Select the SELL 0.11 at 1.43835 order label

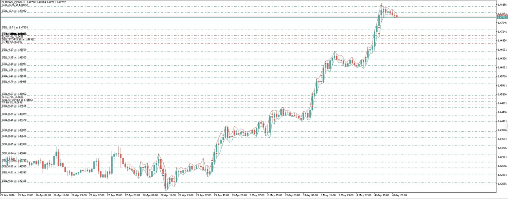[14, 130]
